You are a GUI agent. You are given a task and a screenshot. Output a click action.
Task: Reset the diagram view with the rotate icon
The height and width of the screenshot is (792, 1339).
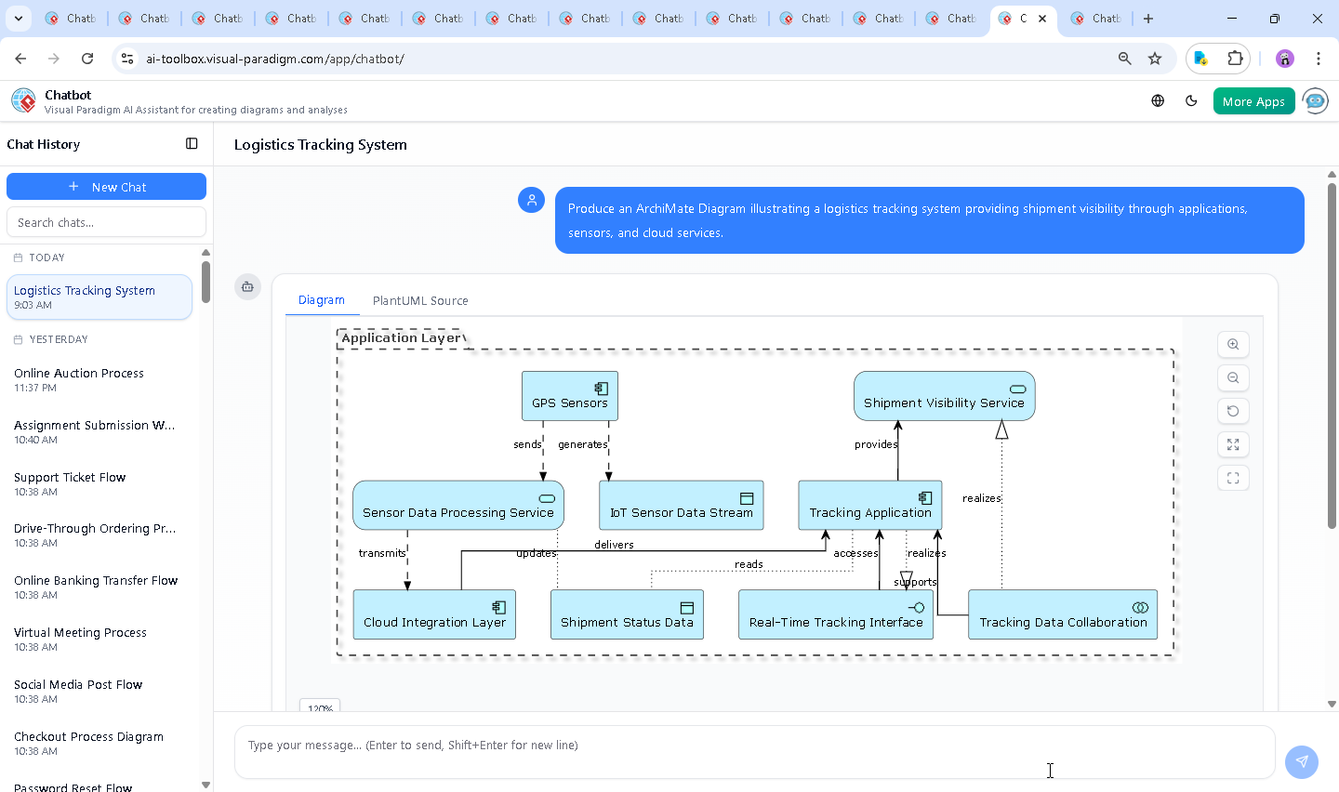tap(1233, 411)
